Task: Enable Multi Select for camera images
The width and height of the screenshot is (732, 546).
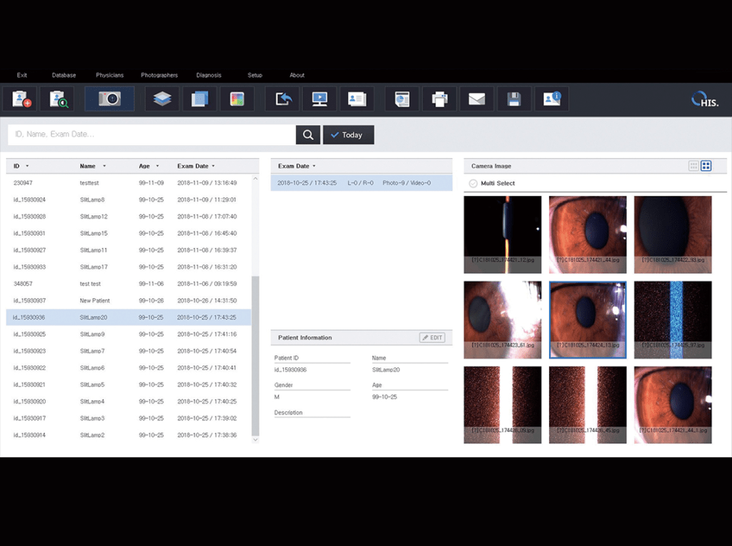Action: (473, 183)
